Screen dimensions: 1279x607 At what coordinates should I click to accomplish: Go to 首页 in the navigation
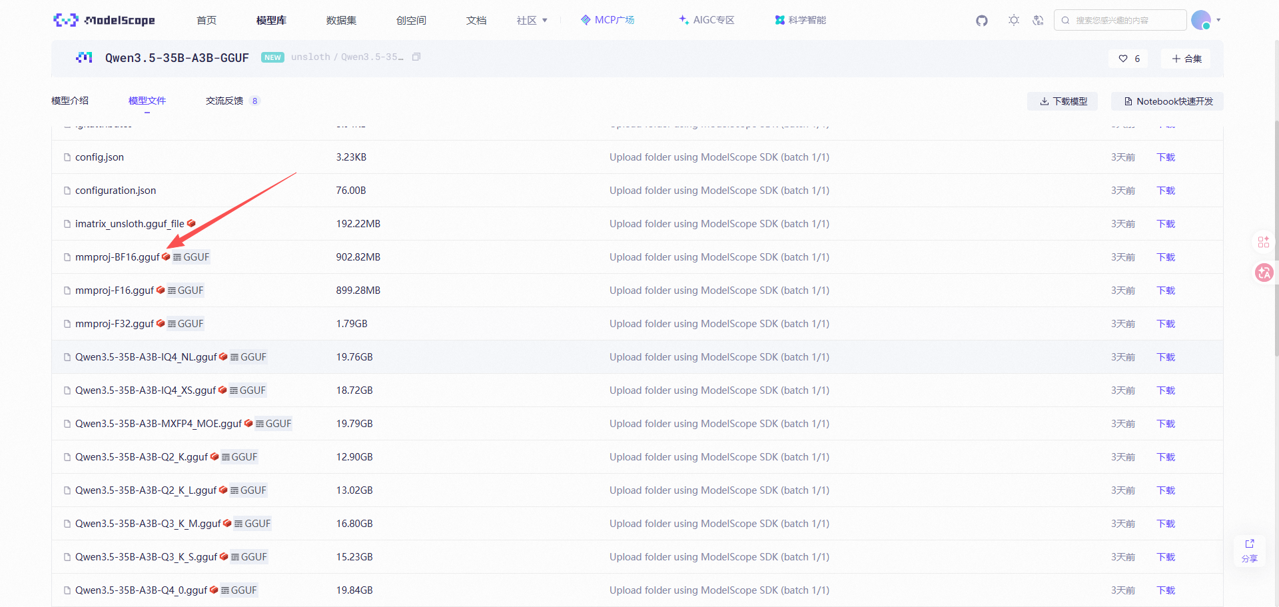pyautogui.click(x=207, y=20)
